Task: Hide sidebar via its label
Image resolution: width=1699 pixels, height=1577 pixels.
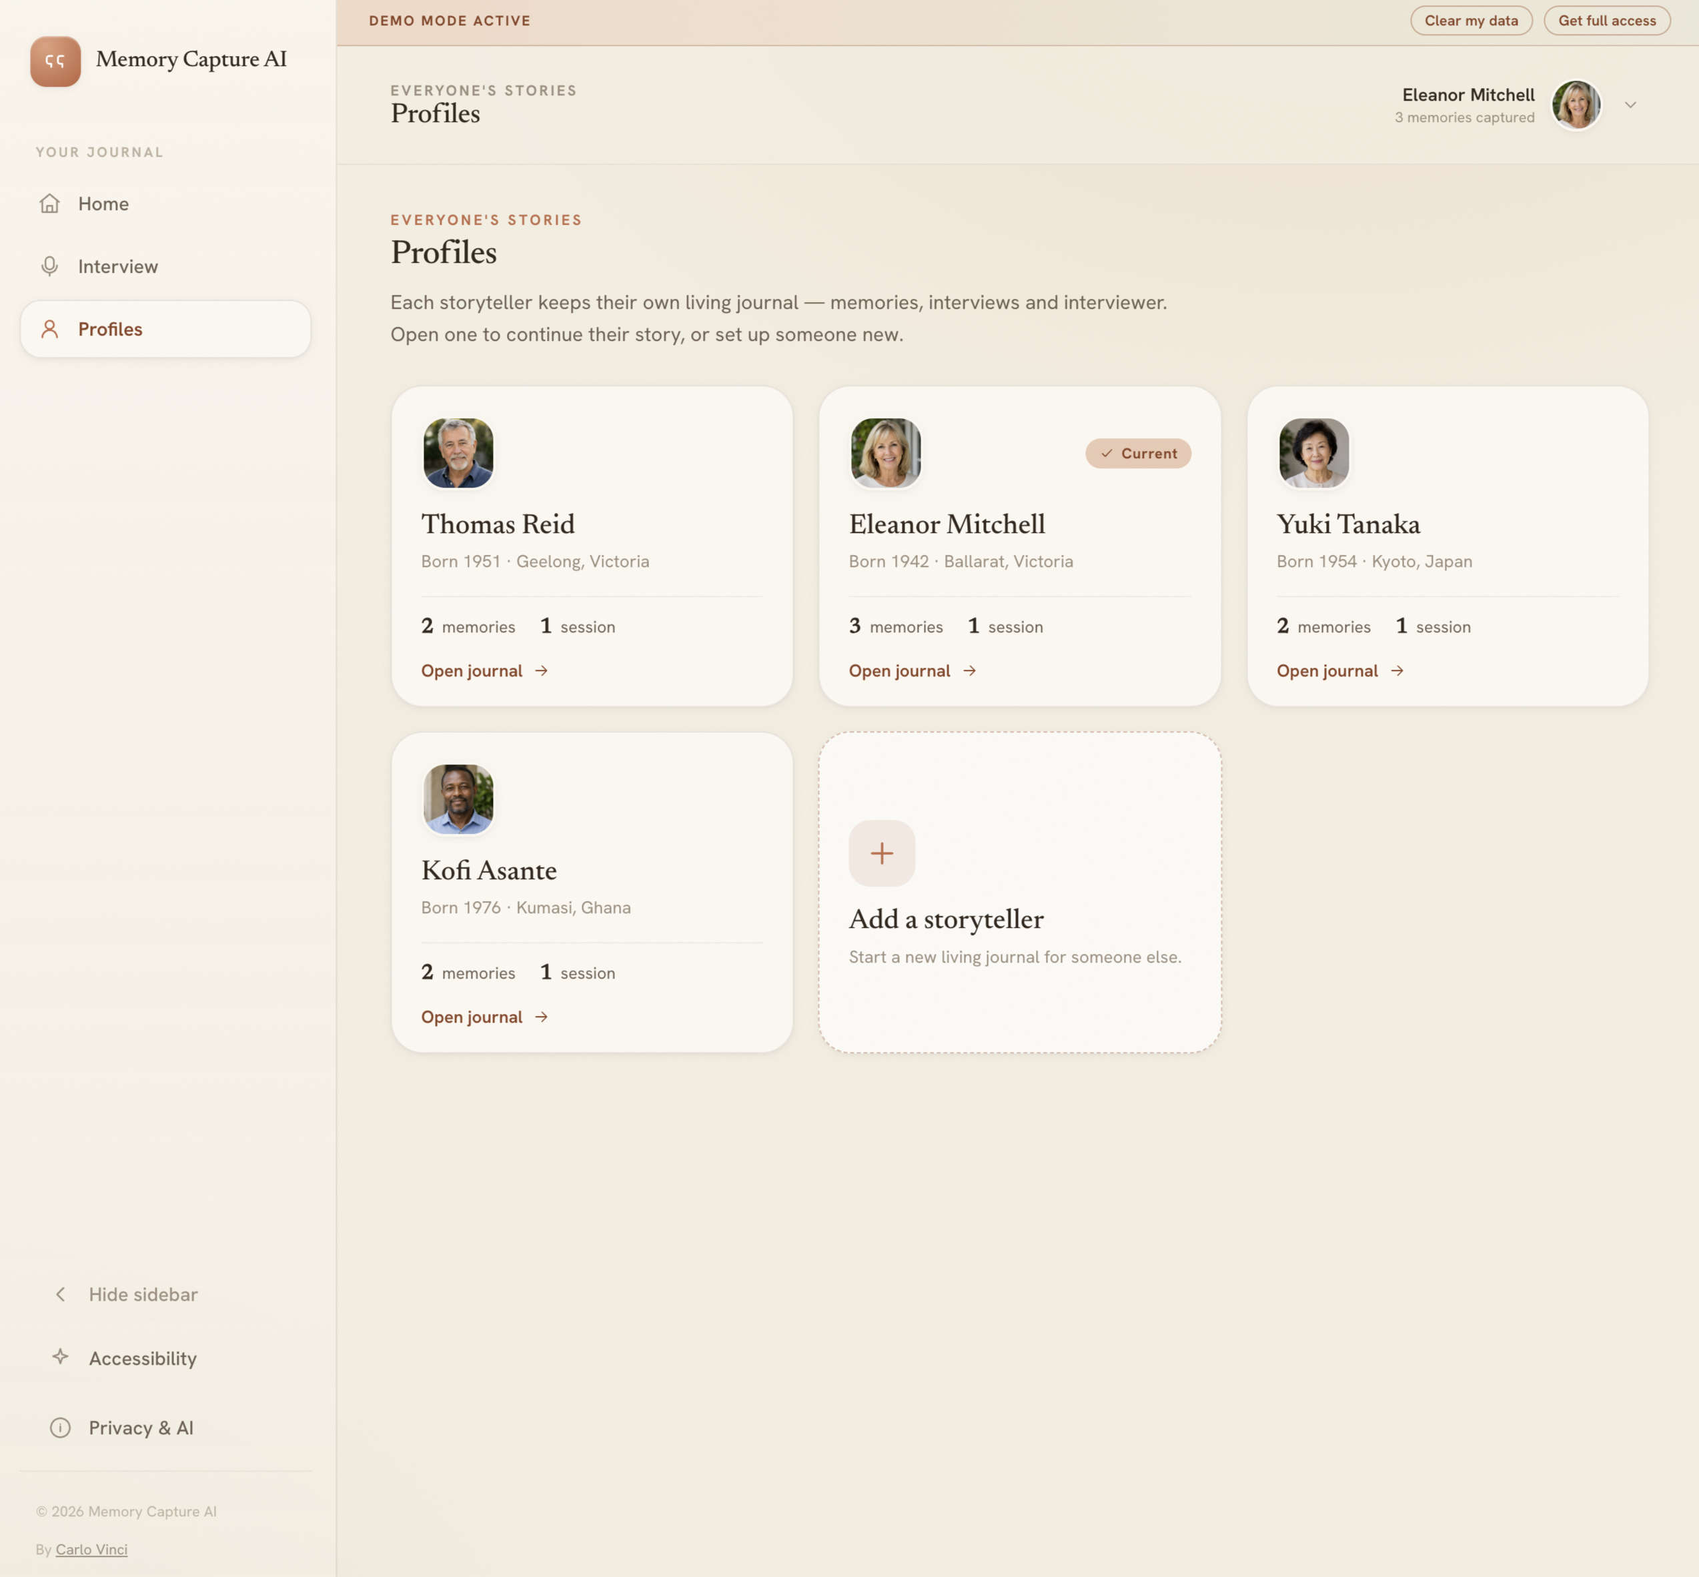Action: pos(143,1295)
